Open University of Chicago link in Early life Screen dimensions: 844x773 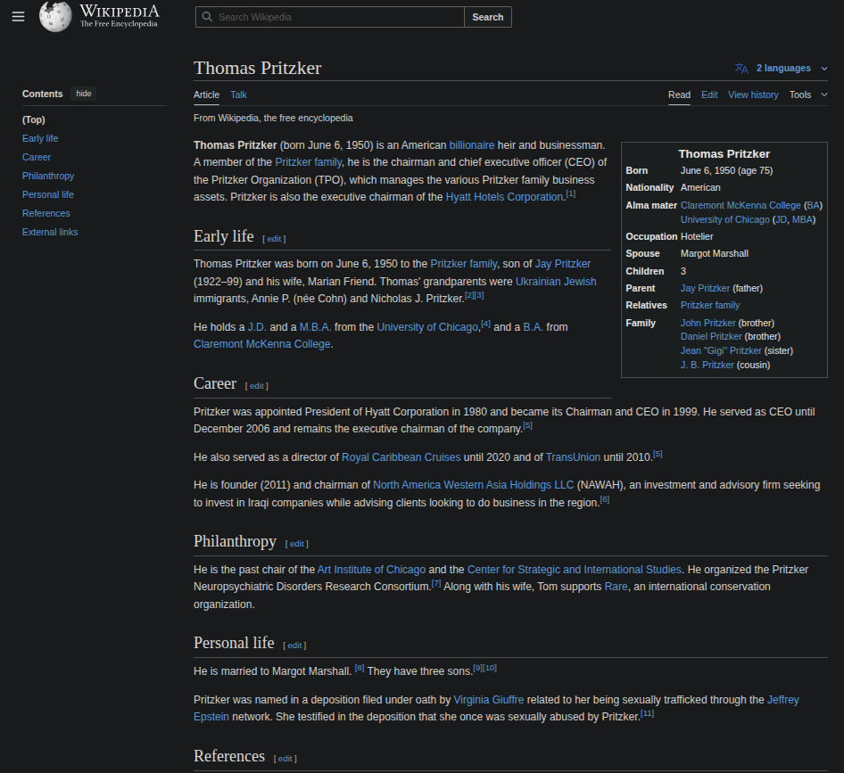[x=427, y=327]
